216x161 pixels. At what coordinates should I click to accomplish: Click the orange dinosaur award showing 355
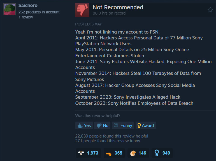click(x=114, y=153)
